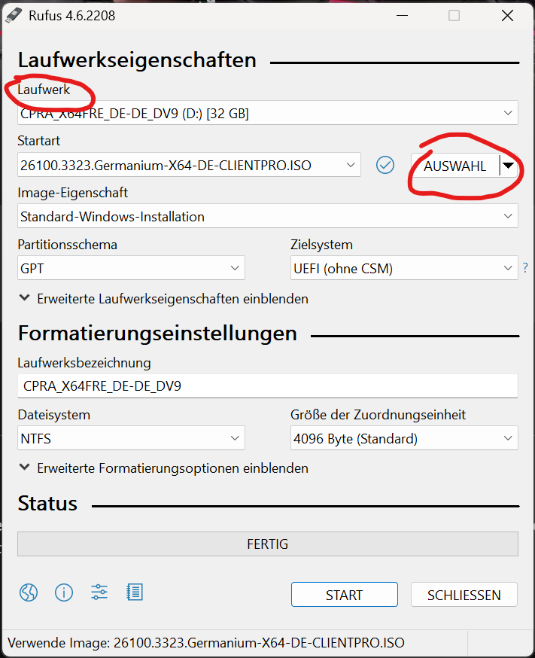Show the log icon

(x=135, y=592)
